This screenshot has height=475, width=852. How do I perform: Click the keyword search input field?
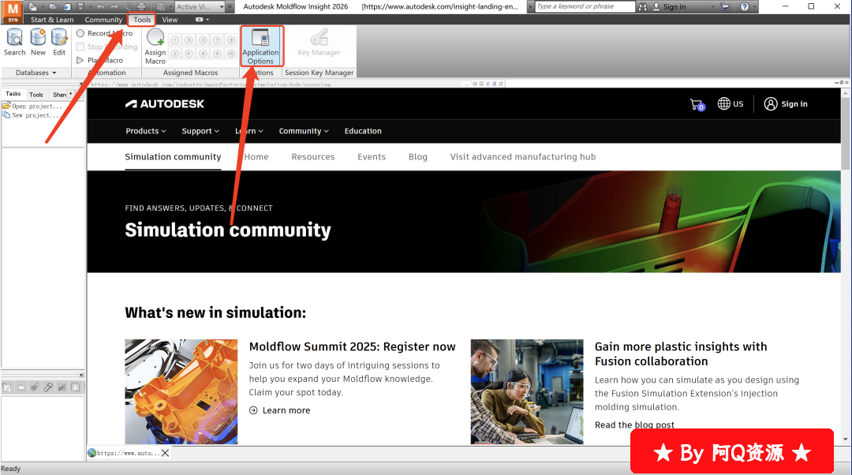pyautogui.click(x=584, y=7)
